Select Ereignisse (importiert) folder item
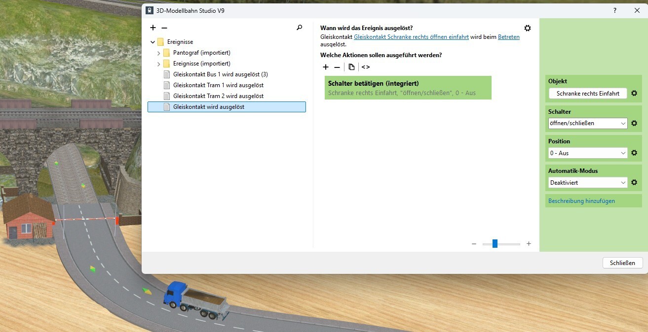648x332 pixels. (202, 64)
